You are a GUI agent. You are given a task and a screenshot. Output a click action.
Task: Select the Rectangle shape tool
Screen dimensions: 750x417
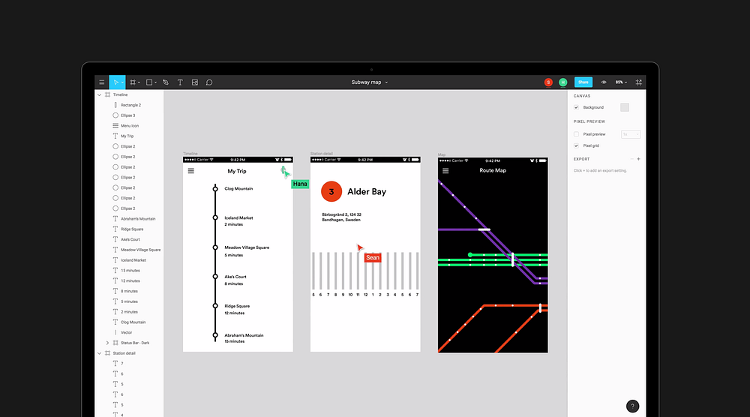pos(149,82)
